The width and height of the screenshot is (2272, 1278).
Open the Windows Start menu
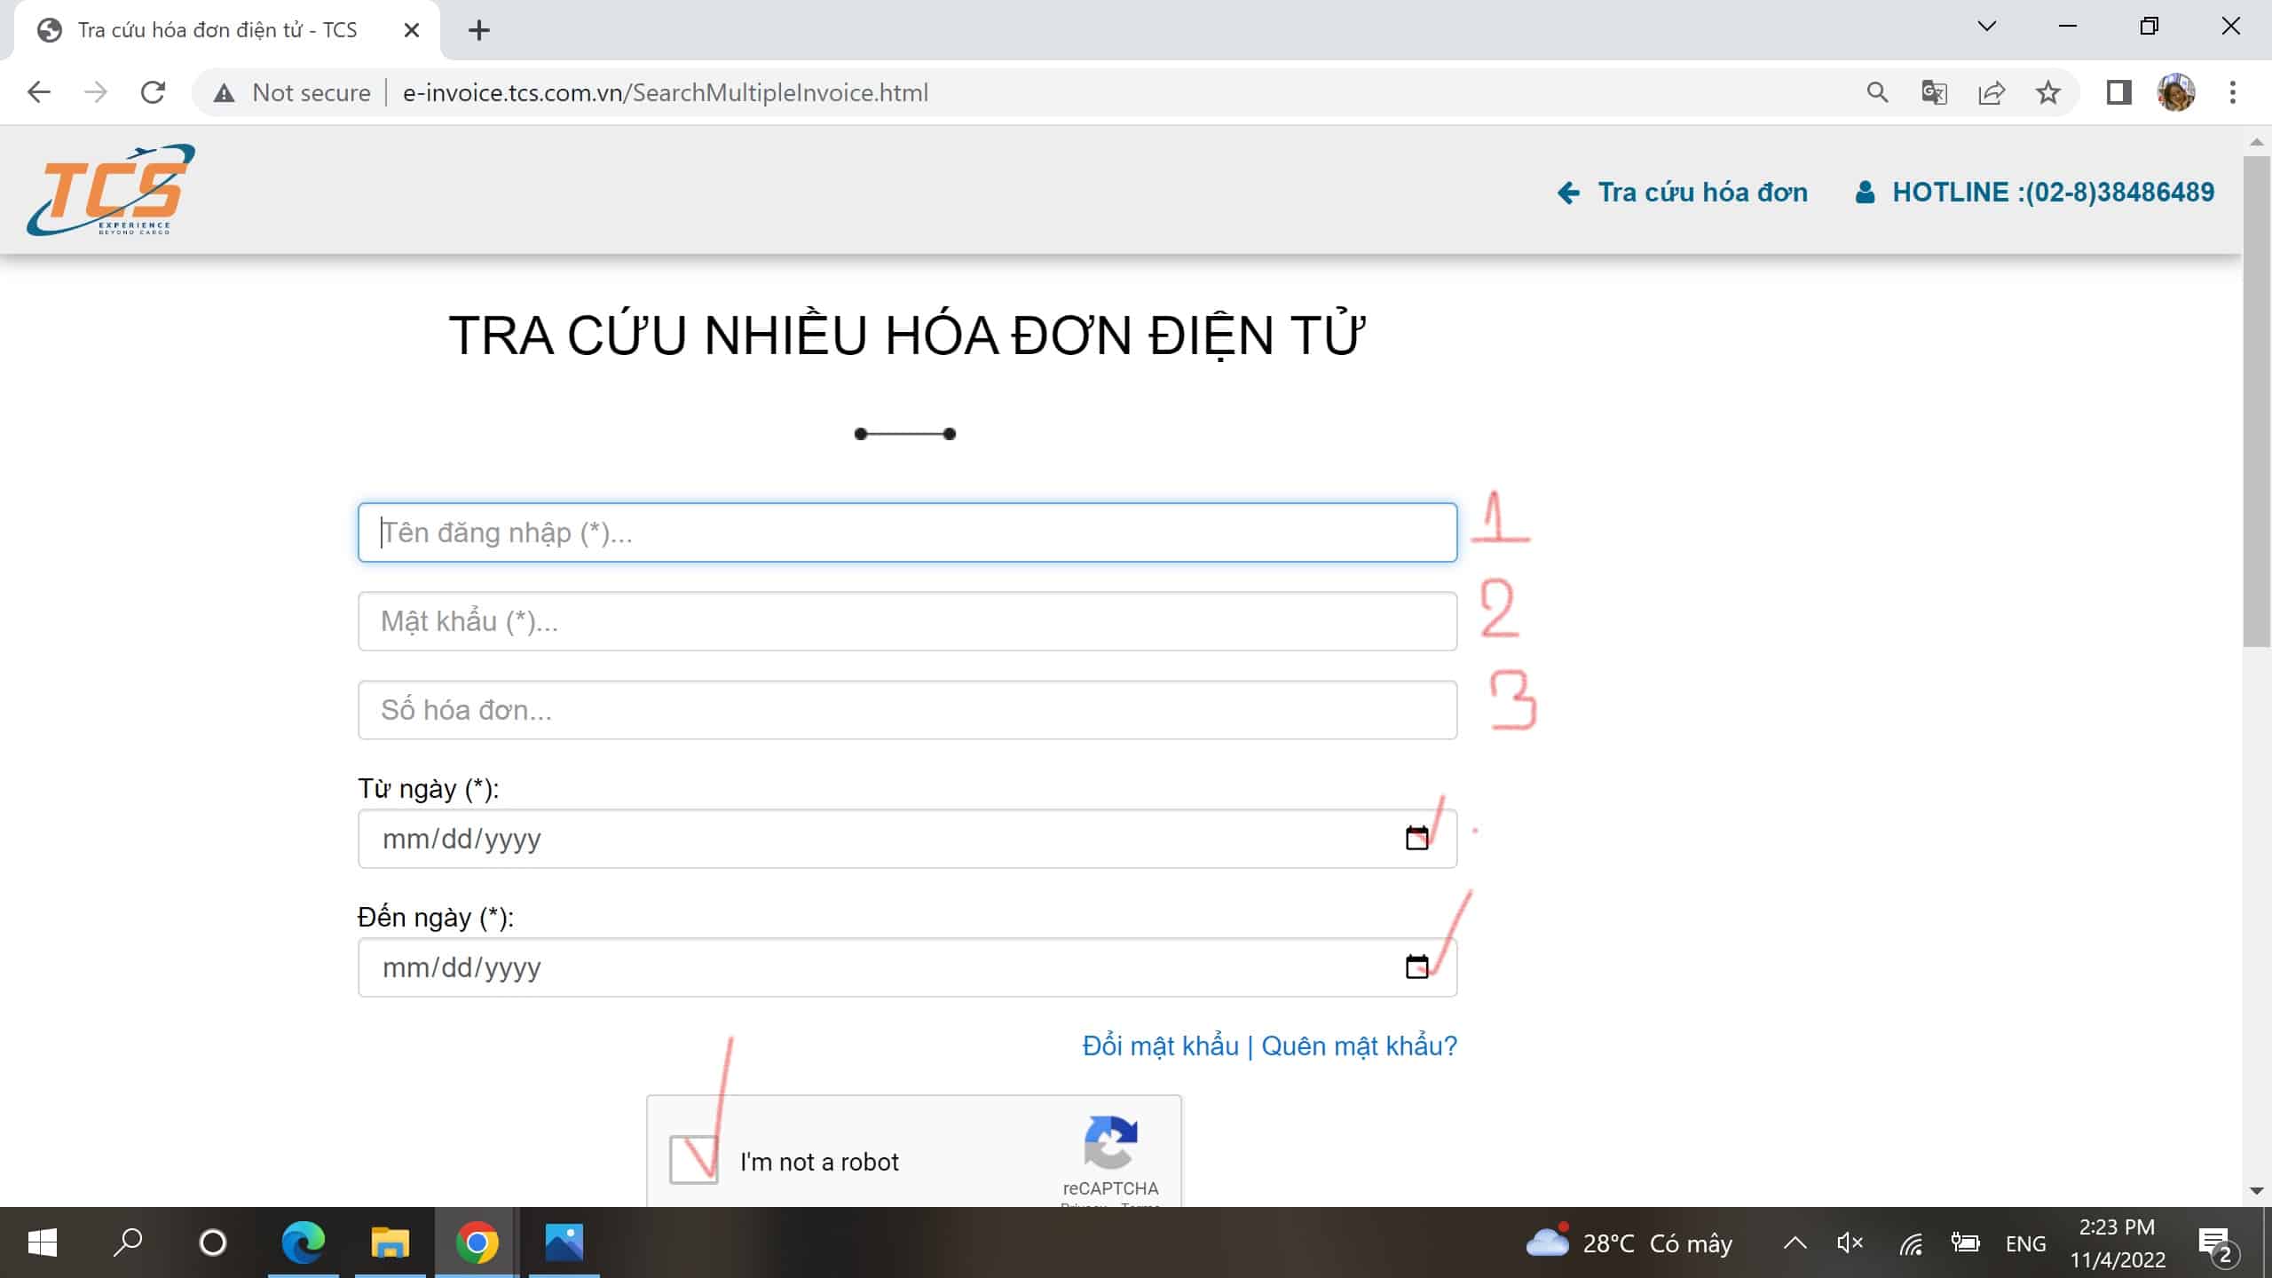click(x=42, y=1242)
